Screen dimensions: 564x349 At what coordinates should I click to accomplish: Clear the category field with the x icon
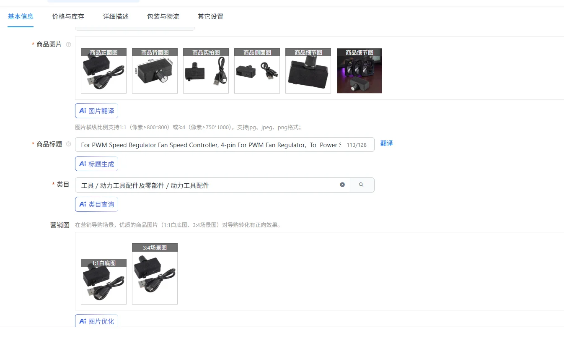tap(342, 185)
